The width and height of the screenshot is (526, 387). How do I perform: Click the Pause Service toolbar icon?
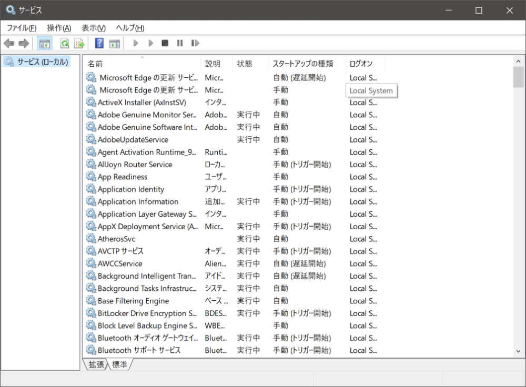180,43
